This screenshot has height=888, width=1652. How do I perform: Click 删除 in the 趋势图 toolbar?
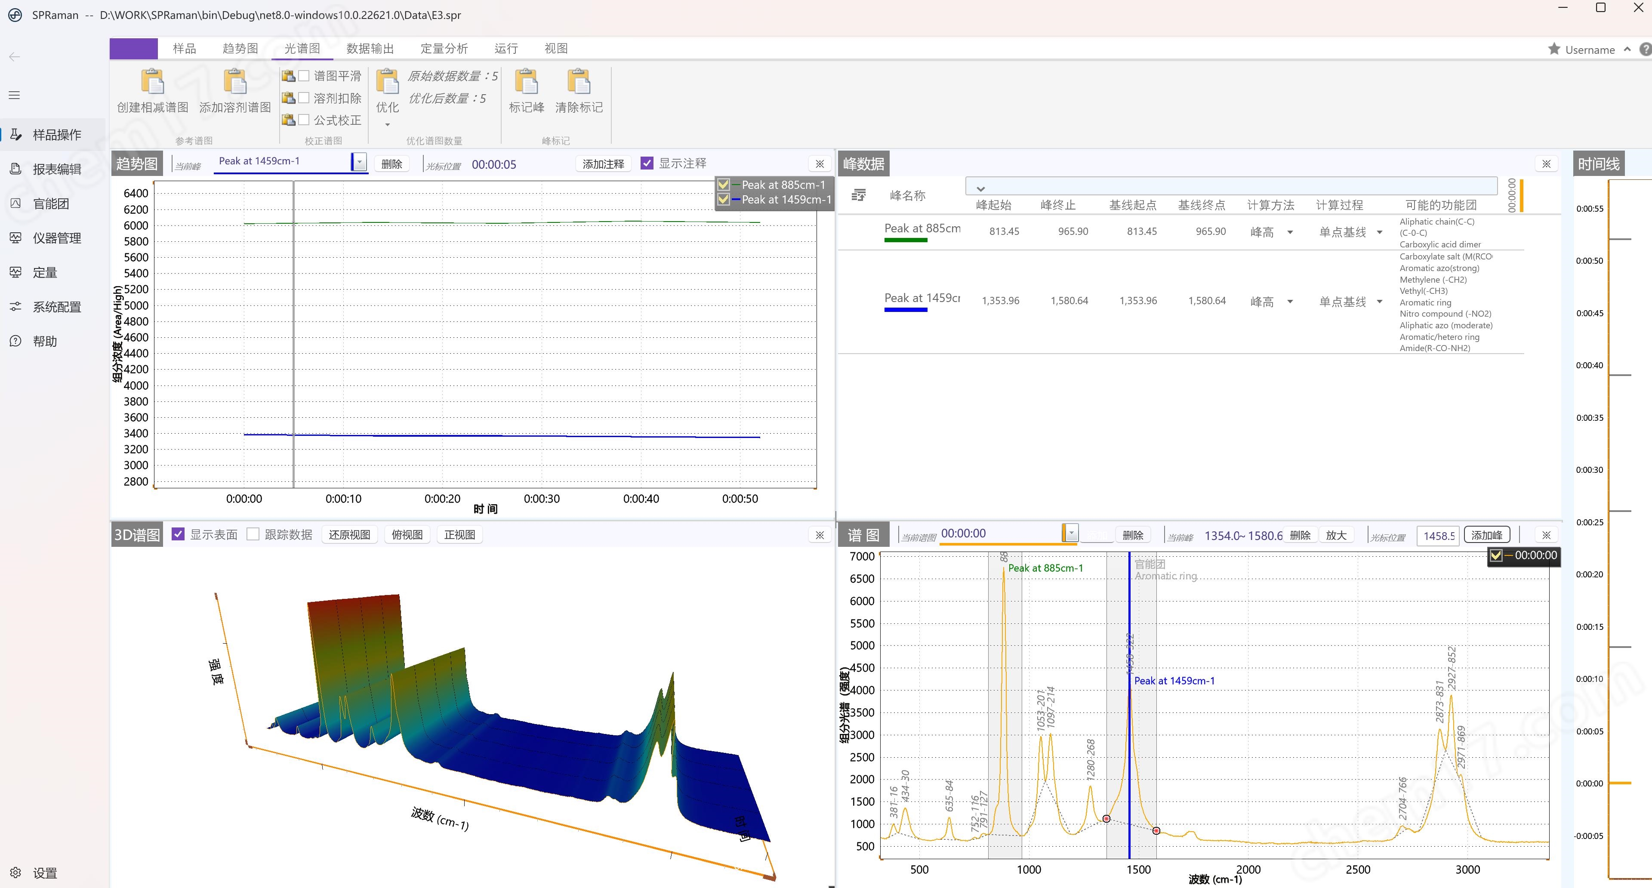tap(392, 164)
